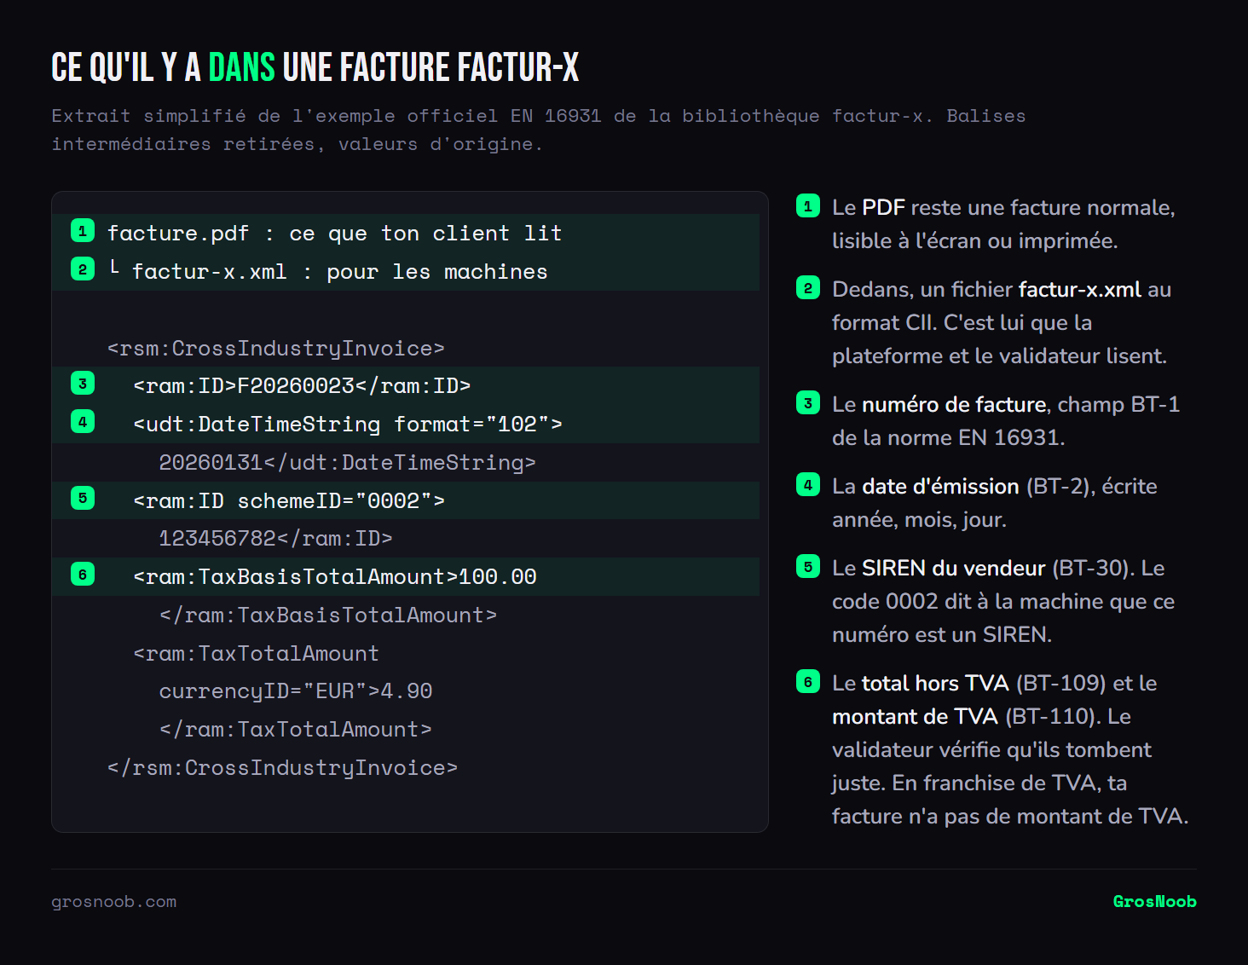Click the '<udt:DateTimeString format="102">' line
Image resolution: width=1248 pixels, height=965 pixels.
pos(348,424)
